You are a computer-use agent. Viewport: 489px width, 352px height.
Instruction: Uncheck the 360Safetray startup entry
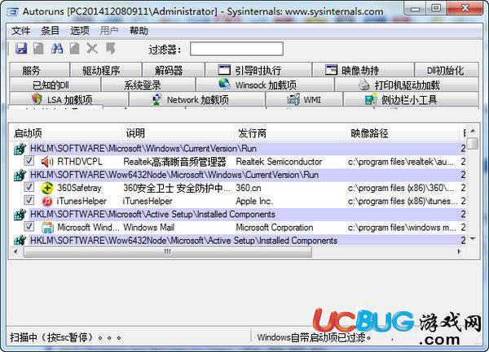pos(29,187)
